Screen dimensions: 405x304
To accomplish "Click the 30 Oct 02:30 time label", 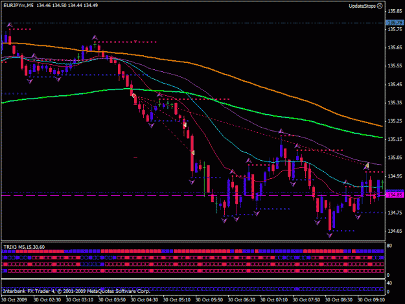I will [47, 299].
